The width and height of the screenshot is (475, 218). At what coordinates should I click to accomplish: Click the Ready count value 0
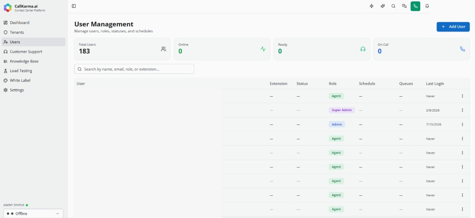[x=280, y=51]
